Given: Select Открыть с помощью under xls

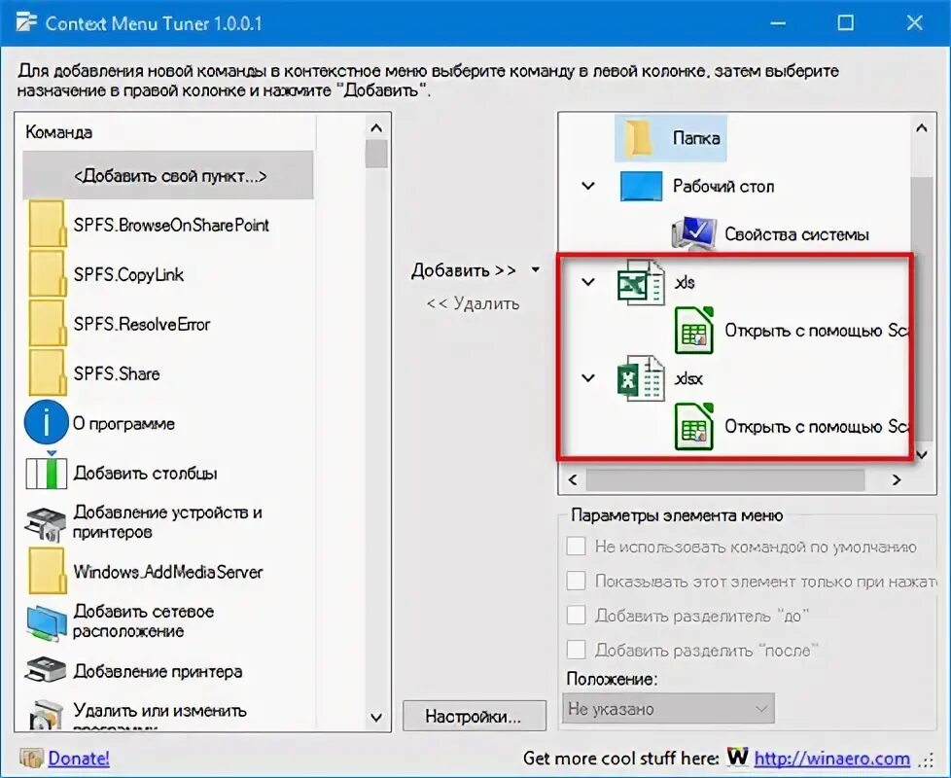Looking at the screenshot, I should coord(817,331).
